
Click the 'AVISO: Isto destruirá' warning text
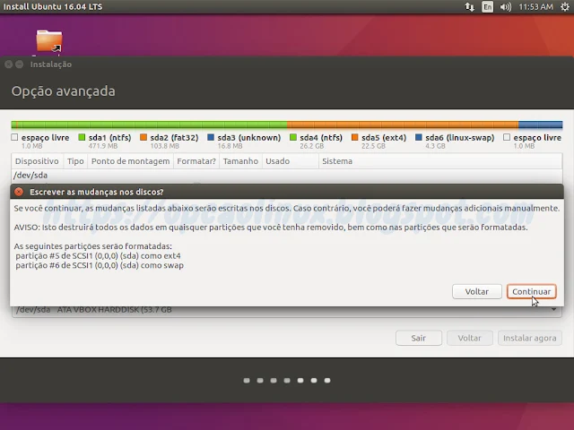(x=271, y=228)
